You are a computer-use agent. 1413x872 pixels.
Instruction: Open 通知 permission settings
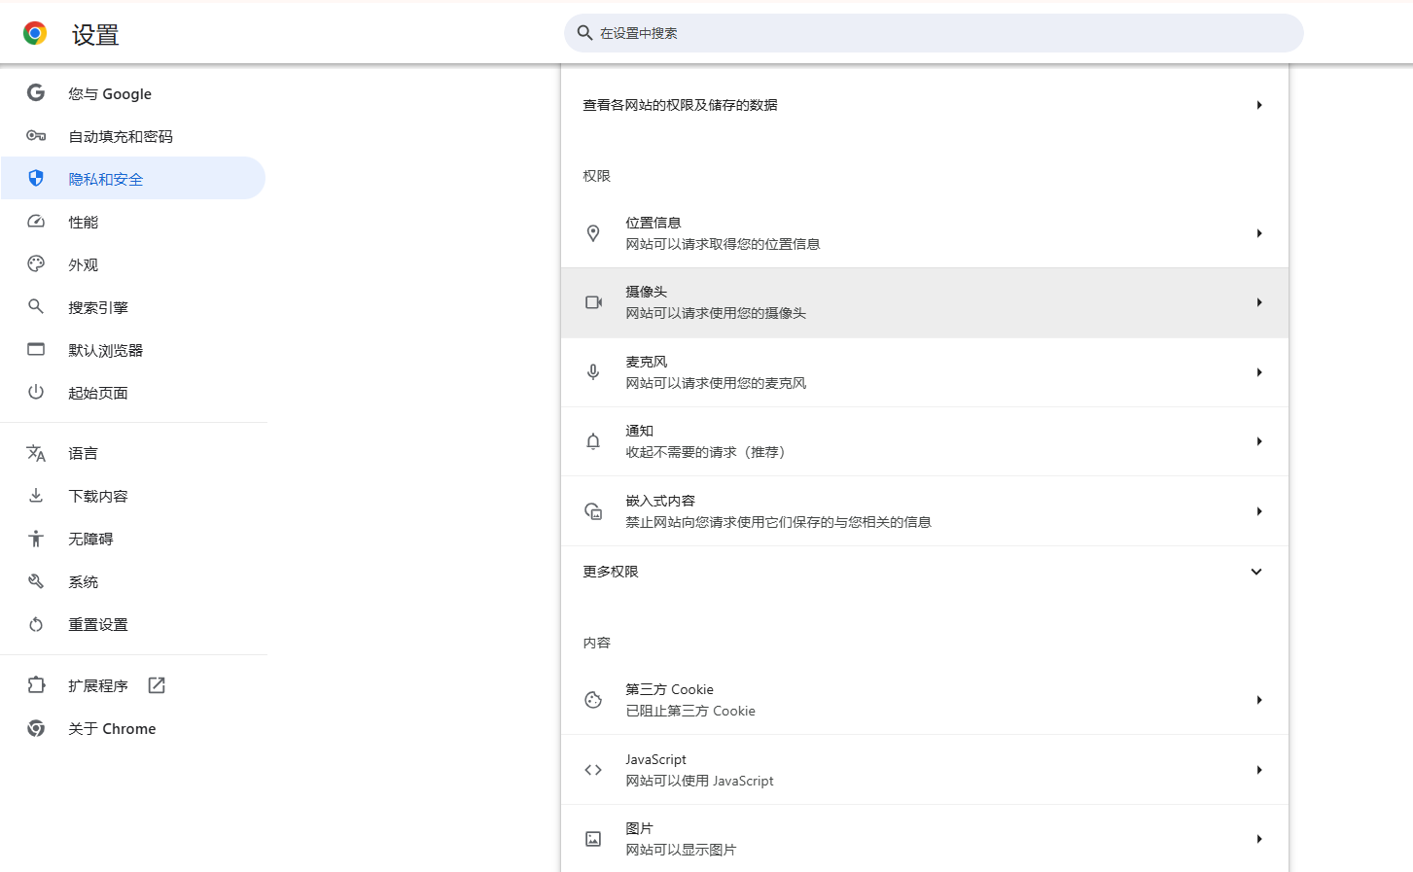[x=925, y=441]
